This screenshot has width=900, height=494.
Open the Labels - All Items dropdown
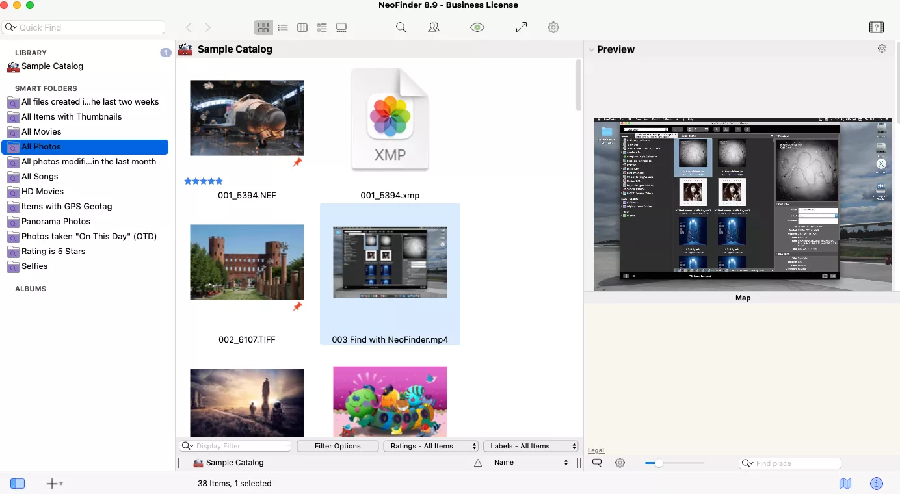tap(531, 446)
